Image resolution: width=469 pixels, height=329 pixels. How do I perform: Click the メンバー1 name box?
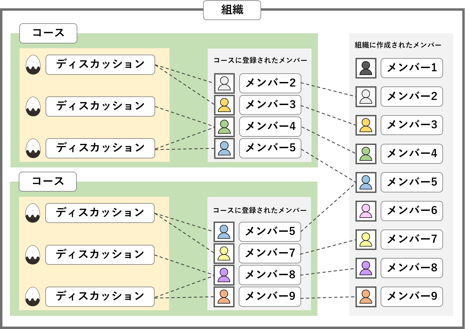[x=412, y=68]
